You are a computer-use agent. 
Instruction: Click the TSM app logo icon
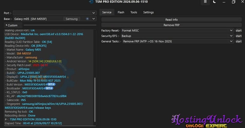91,2
